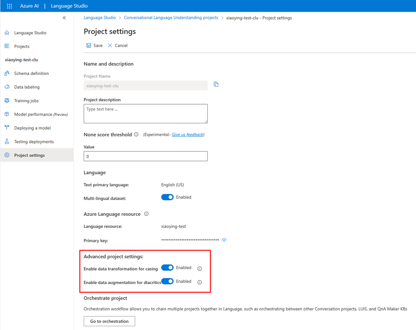Screen dimensions: 416x330
Task: Toggle data transformation for casing switch
Action: point(167,267)
